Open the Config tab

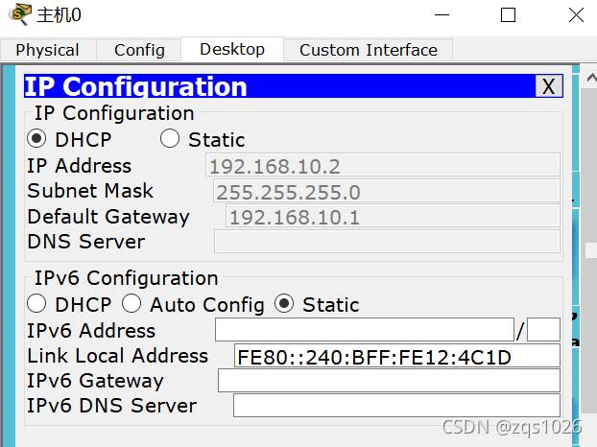click(x=139, y=50)
